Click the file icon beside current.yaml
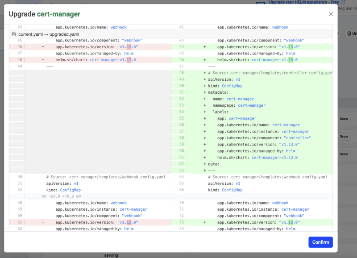Screen dimensions: 357x258 coord(14,34)
